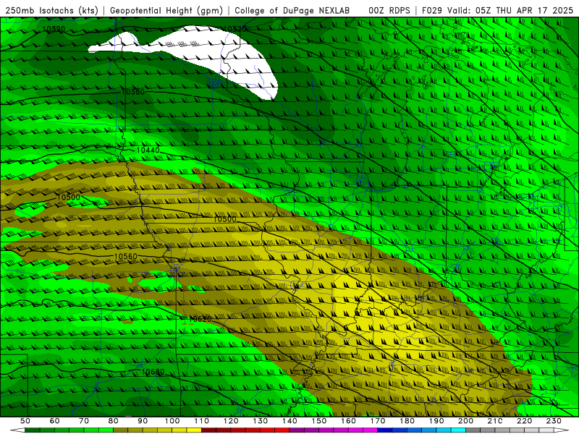Pick the bright yellow swatch ending at 110
This screenshot has height=434, width=579.
pyautogui.click(x=194, y=430)
